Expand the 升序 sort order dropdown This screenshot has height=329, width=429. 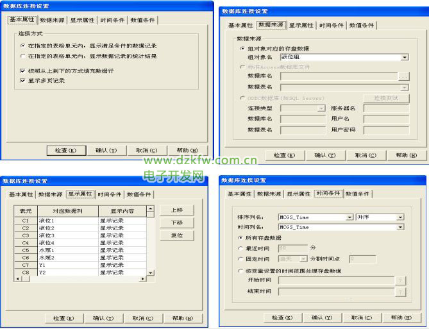401,217
